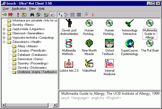
Task: Expand Obecnosti <Generalities> tree node
Action: [4, 34]
